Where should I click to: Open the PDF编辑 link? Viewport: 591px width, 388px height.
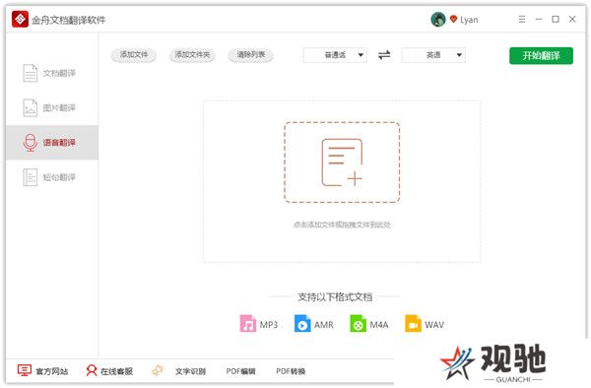click(x=241, y=371)
